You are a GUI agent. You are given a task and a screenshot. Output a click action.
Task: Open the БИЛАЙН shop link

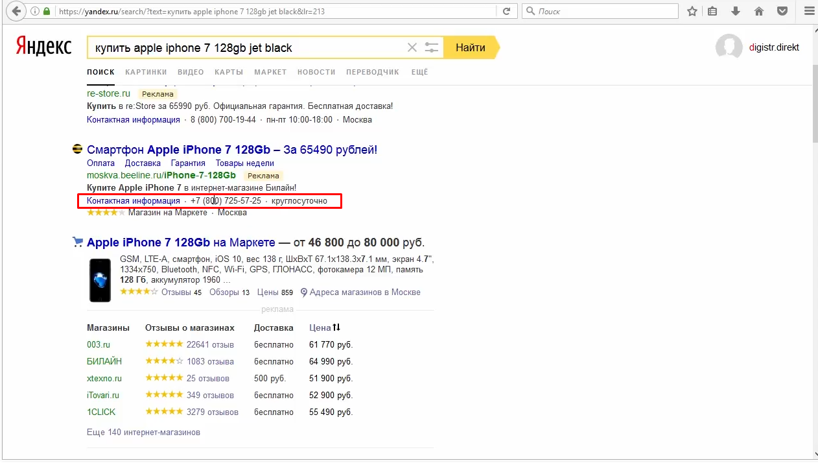click(x=104, y=361)
